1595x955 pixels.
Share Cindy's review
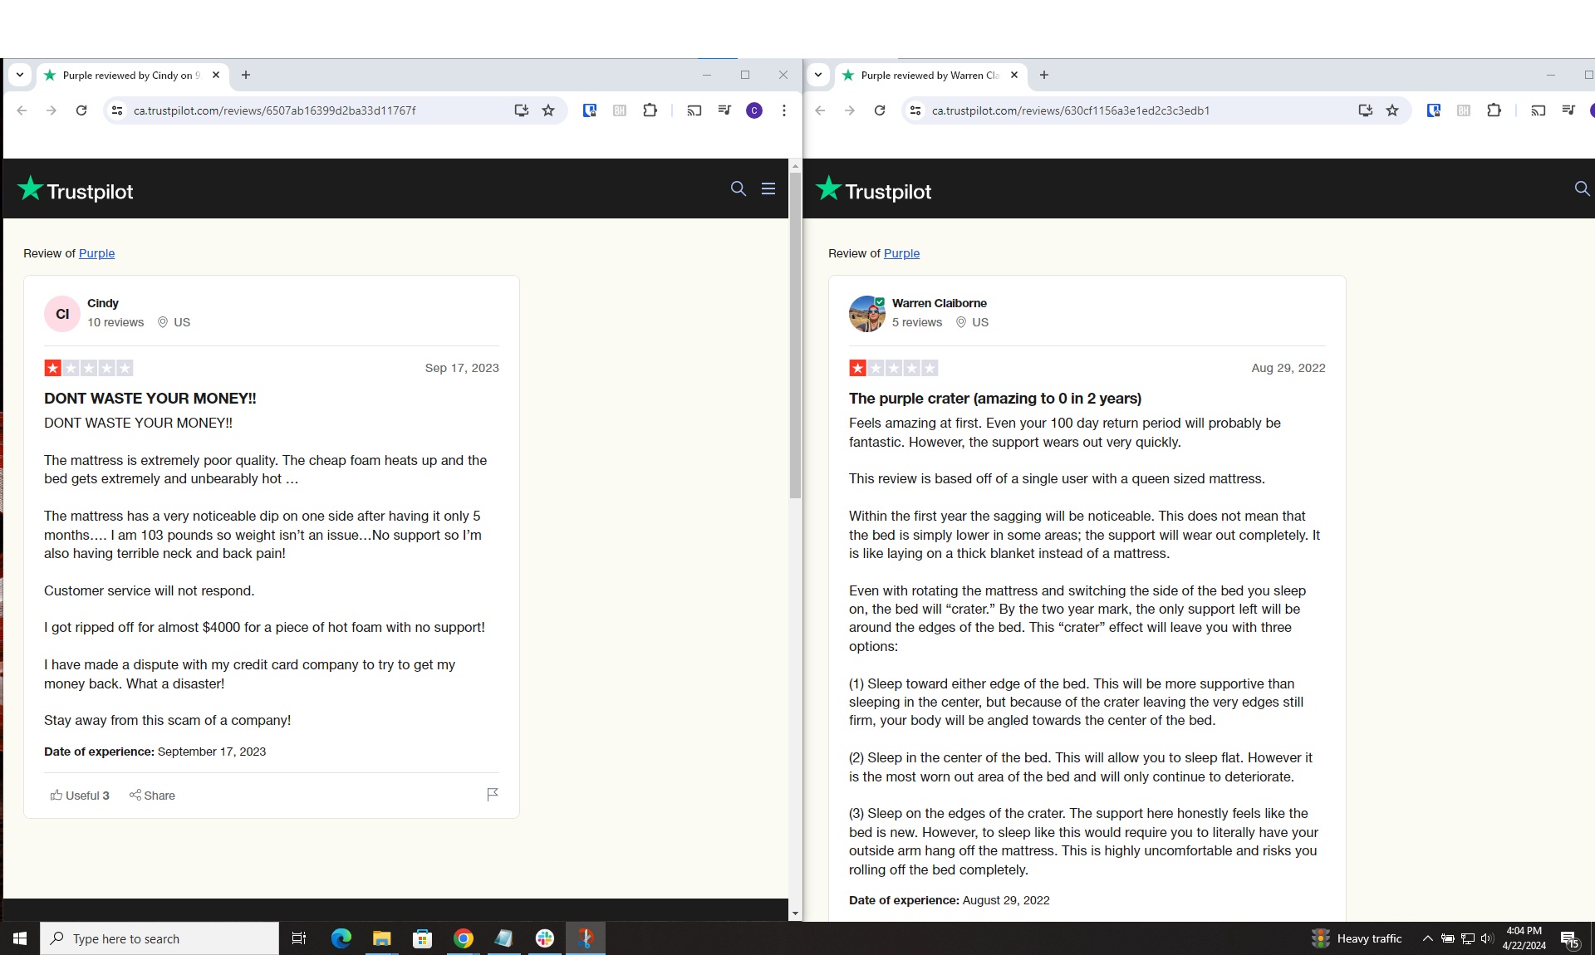[x=152, y=796]
